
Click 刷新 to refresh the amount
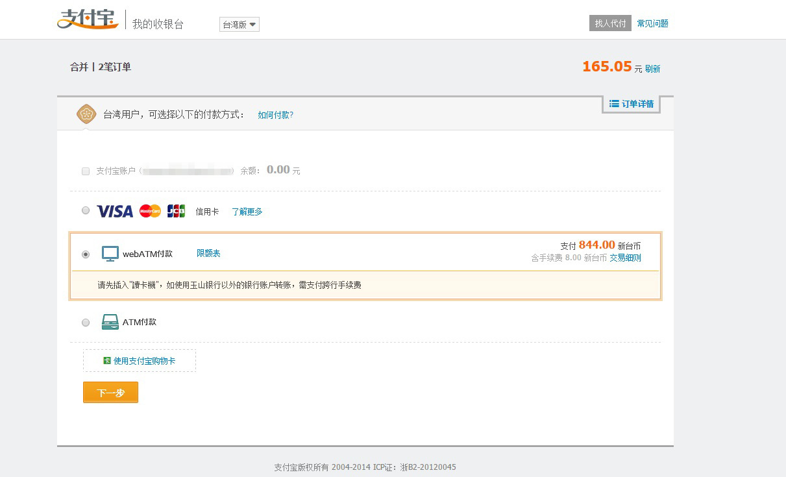click(652, 69)
